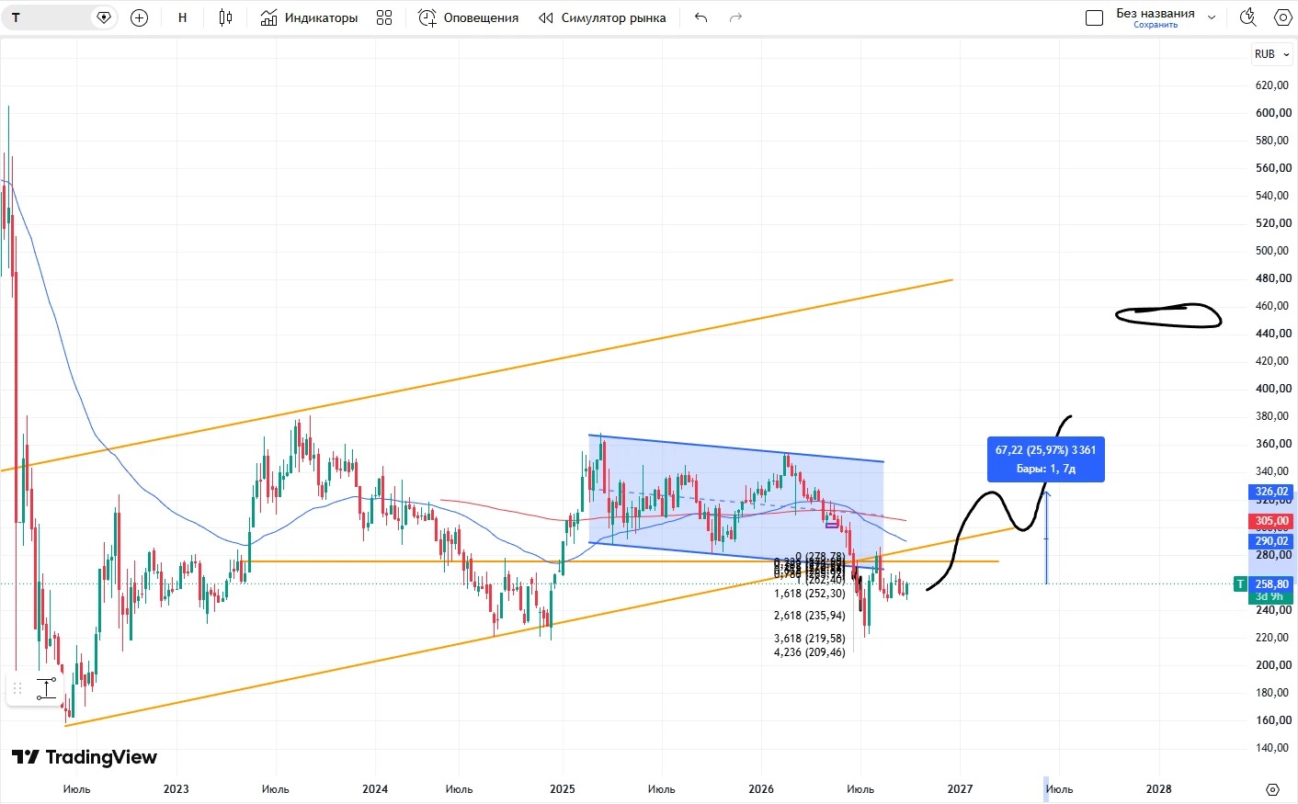Expand layout name dropdown chevron

tap(1212, 17)
